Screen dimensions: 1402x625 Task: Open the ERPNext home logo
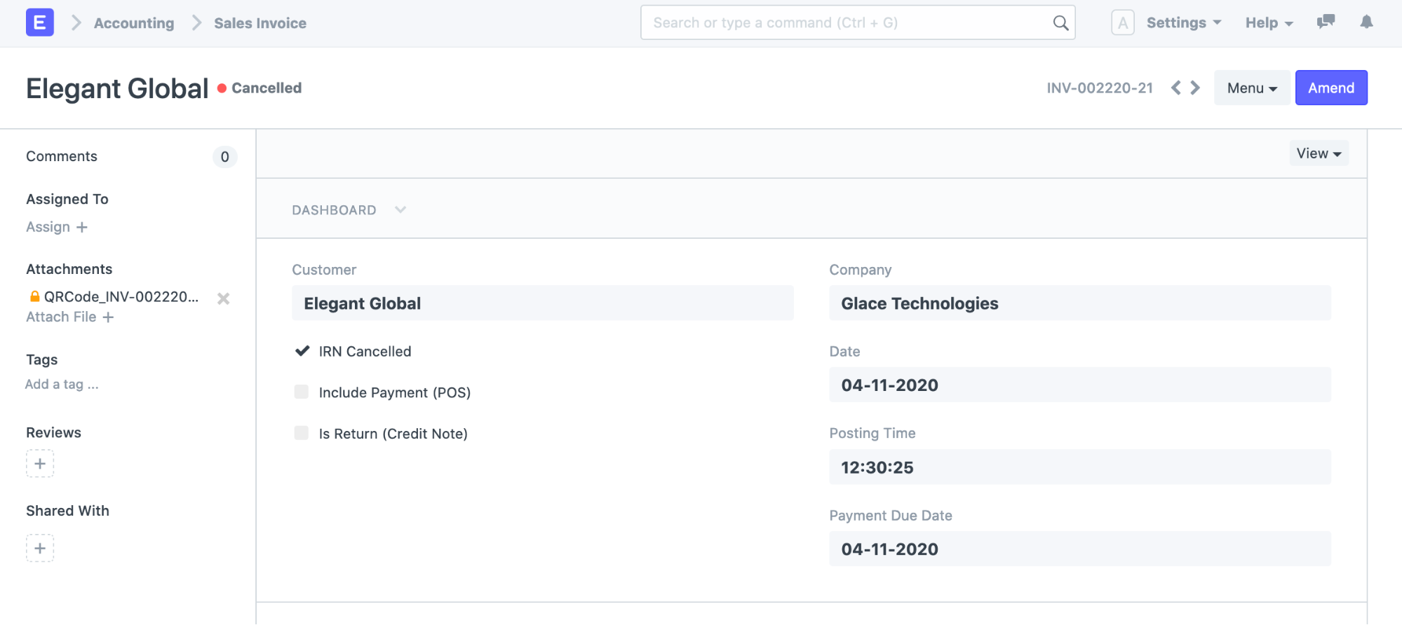pos(39,22)
